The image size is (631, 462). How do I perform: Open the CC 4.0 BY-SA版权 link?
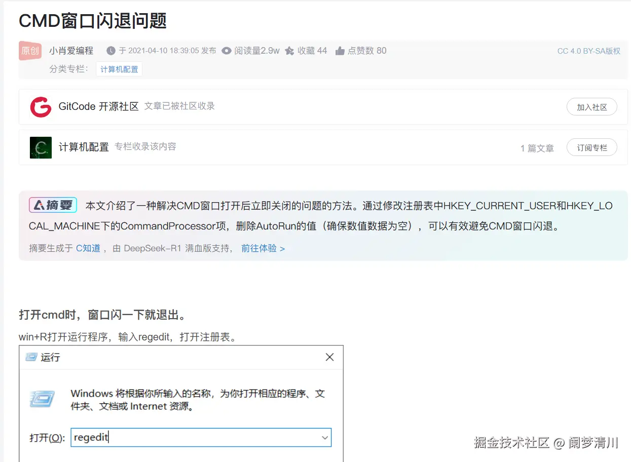click(x=589, y=51)
